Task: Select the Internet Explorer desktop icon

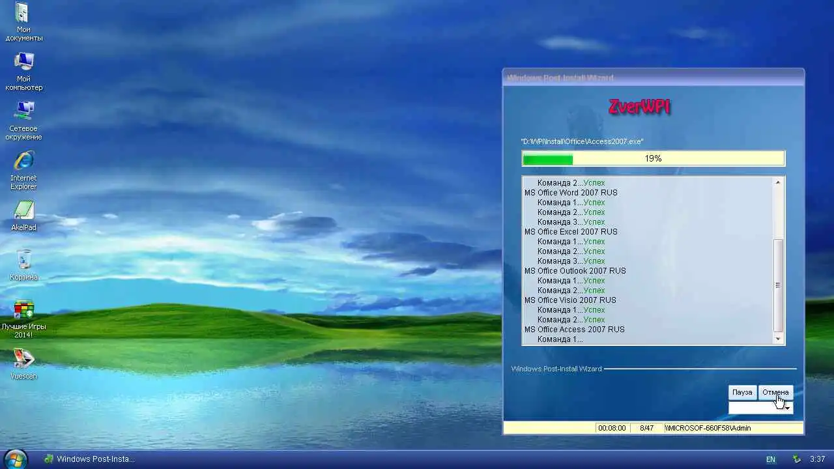Action: 24,171
